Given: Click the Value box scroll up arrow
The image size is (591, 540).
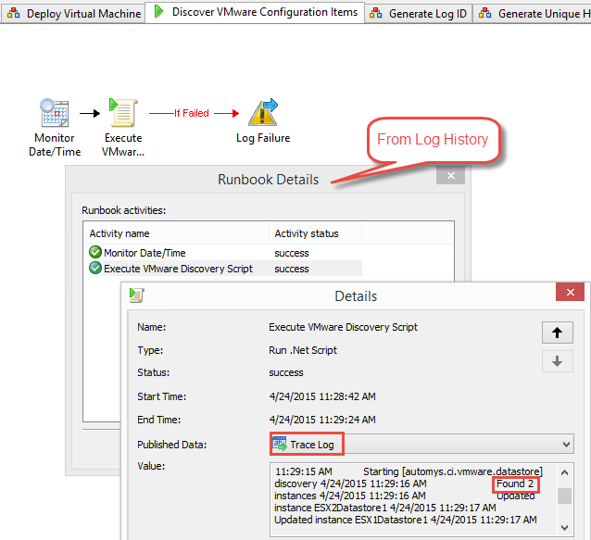Looking at the screenshot, I should click(x=564, y=472).
